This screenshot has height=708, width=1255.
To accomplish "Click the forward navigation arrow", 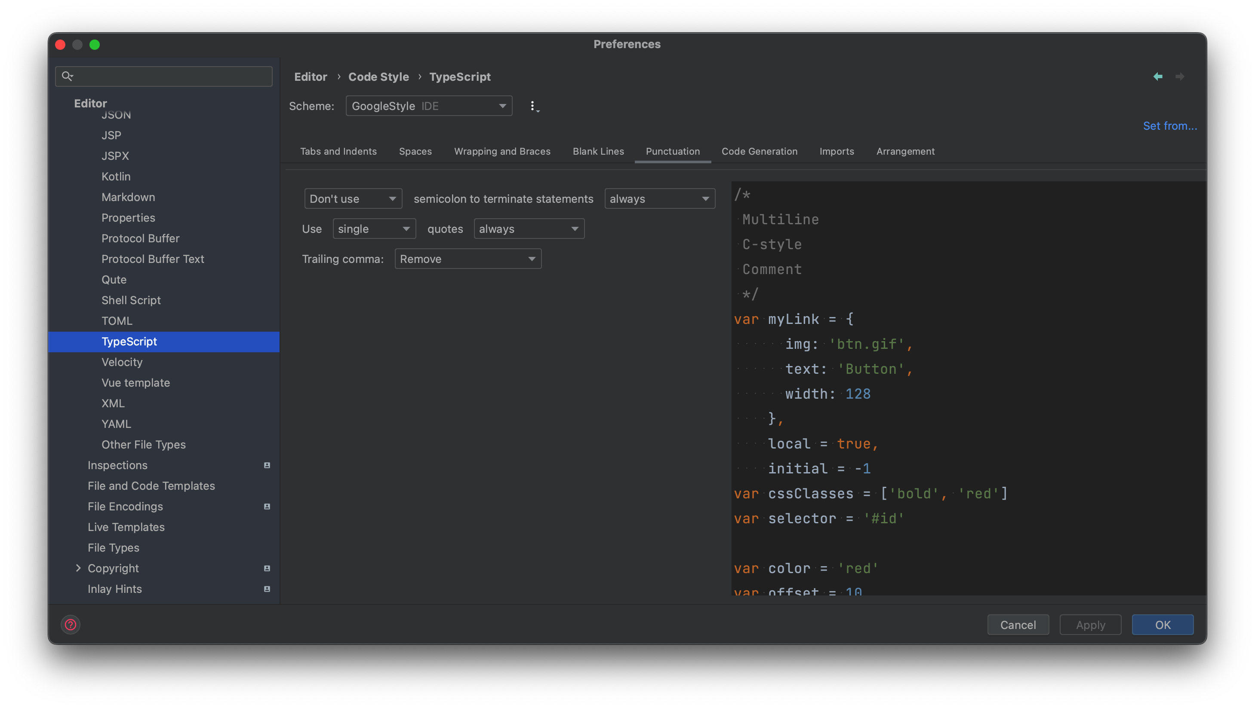I will (x=1181, y=76).
